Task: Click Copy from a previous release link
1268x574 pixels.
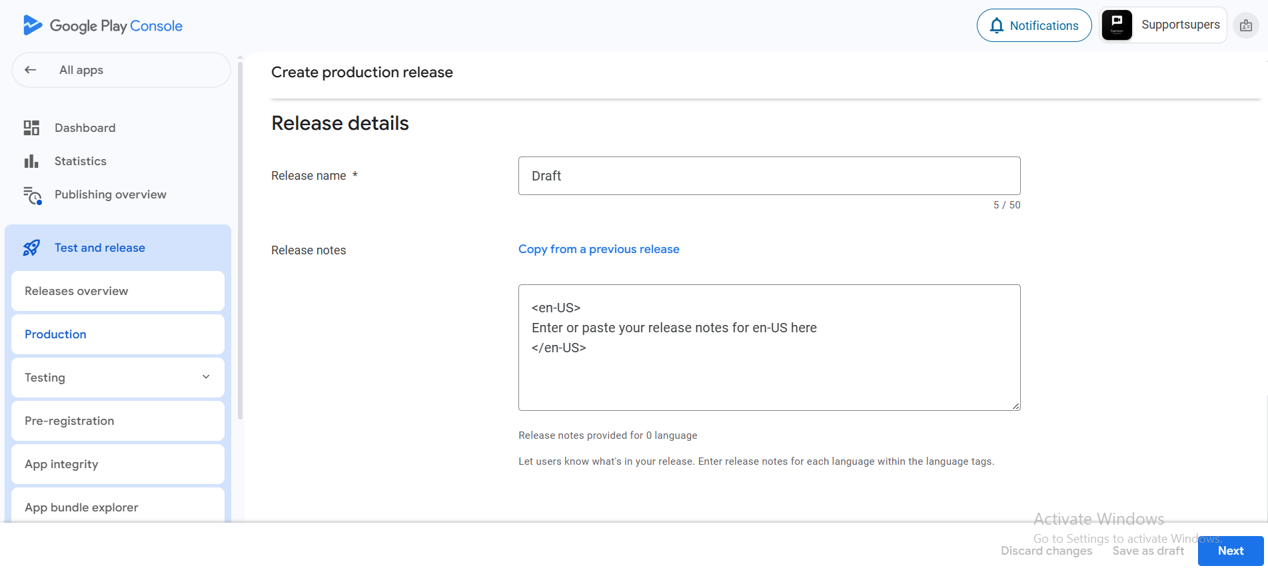Action: pyautogui.click(x=598, y=249)
